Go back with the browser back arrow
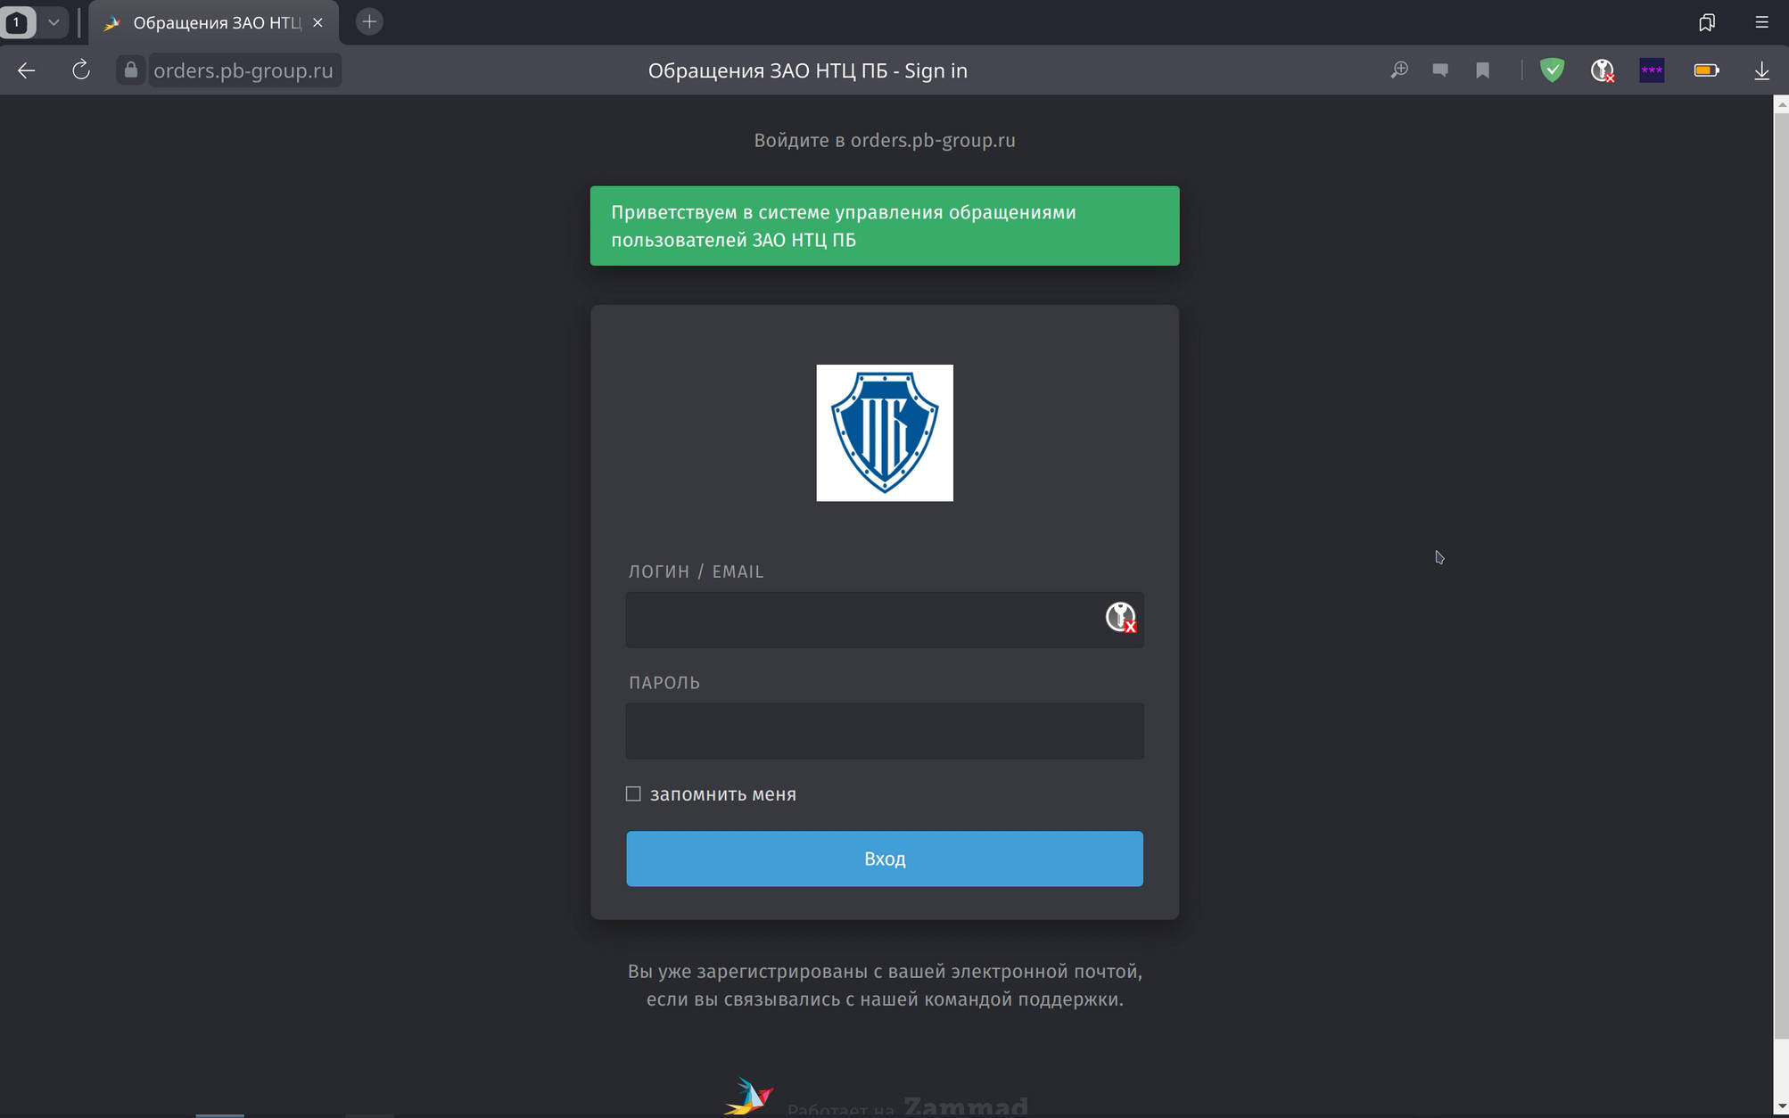Screen dimensions: 1789x1118 pos(27,70)
